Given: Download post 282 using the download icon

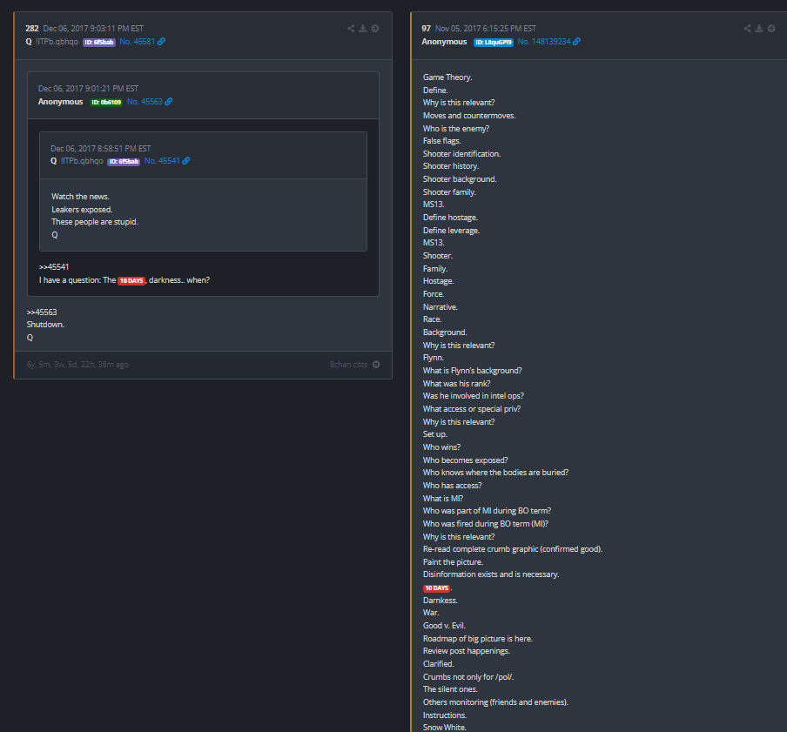Looking at the screenshot, I should point(363,29).
